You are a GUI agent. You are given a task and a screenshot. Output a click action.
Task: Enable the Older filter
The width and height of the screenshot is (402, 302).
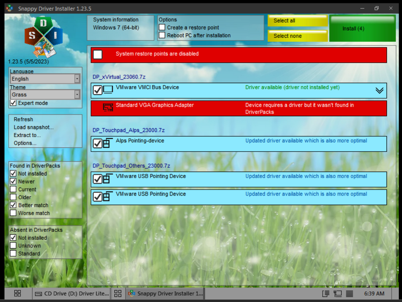pos(13,197)
